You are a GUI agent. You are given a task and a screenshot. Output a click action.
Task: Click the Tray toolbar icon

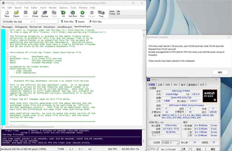(x=101, y=14)
